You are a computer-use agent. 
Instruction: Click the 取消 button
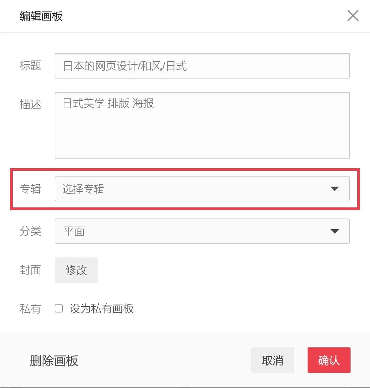tap(273, 360)
